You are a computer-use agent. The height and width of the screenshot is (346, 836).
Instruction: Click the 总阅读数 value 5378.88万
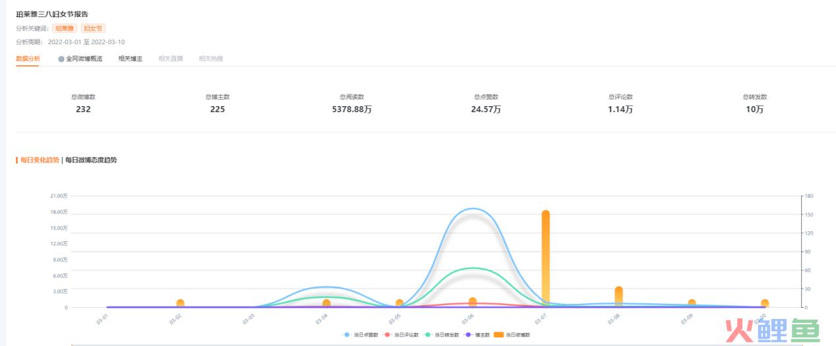point(352,109)
